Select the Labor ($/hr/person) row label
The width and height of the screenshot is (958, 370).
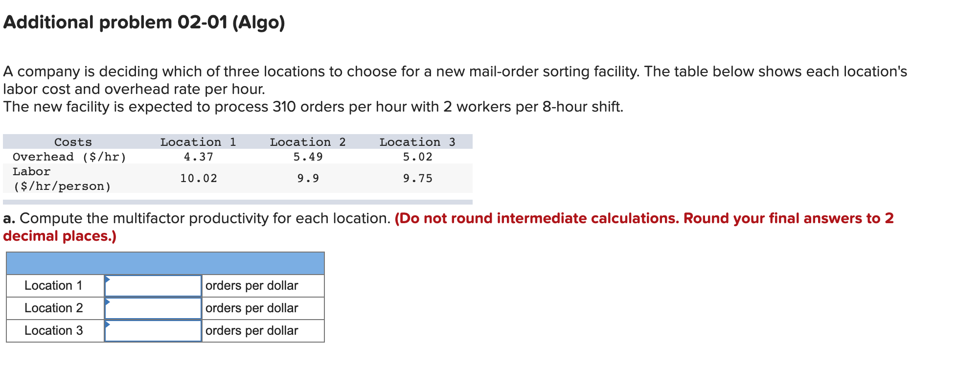click(x=61, y=178)
